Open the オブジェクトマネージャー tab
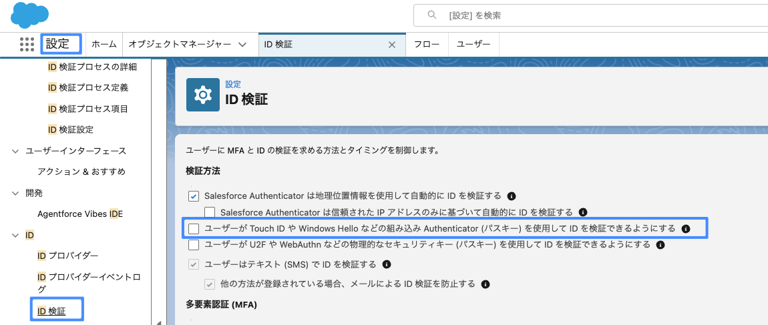This screenshot has height=325, width=768. pos(180,45)
